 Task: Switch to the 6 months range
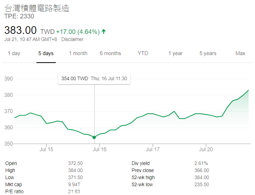click(x=110, y=53)
